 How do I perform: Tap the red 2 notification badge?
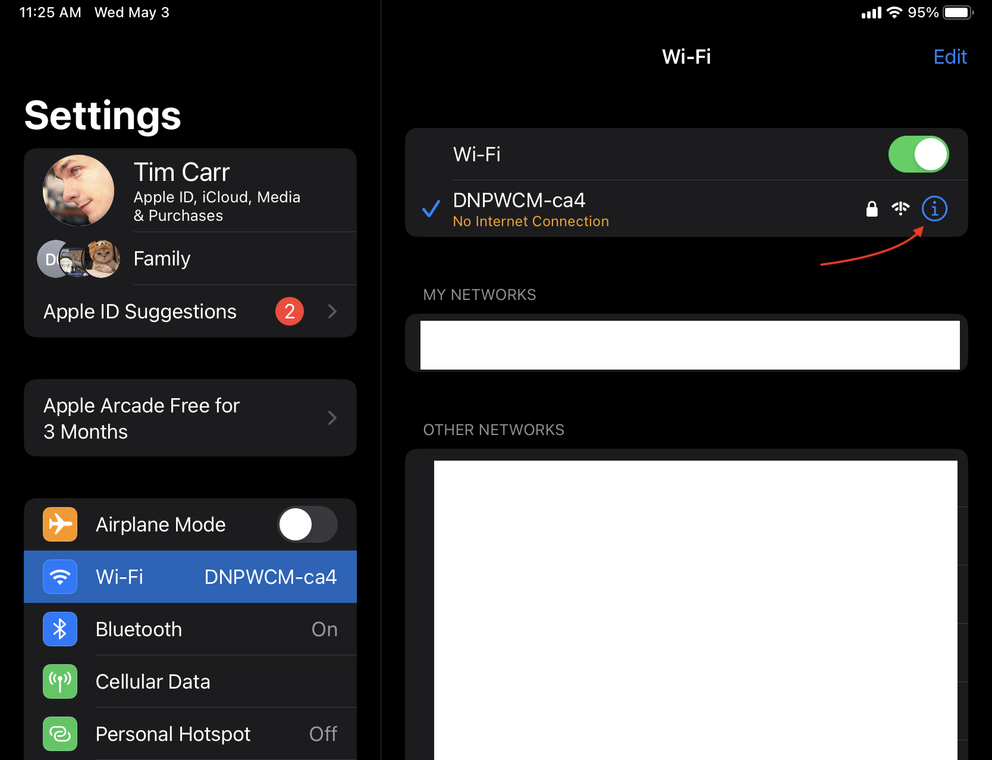point(290,311)
